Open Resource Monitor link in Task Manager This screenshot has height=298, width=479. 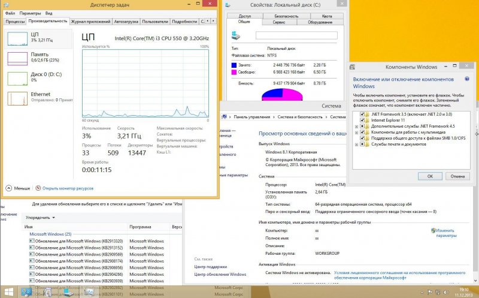point(68,188)
